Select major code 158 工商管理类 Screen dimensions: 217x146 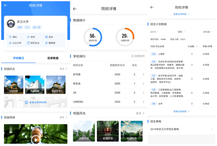click(153, 90)
